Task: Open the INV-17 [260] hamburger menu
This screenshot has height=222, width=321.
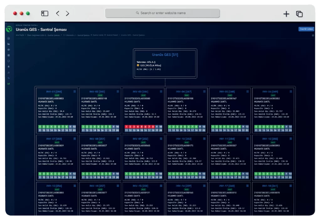Action: tap(248, 186)
